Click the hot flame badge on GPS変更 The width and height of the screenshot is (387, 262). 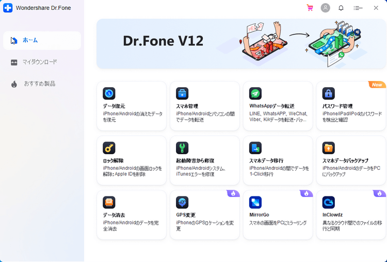233,193
